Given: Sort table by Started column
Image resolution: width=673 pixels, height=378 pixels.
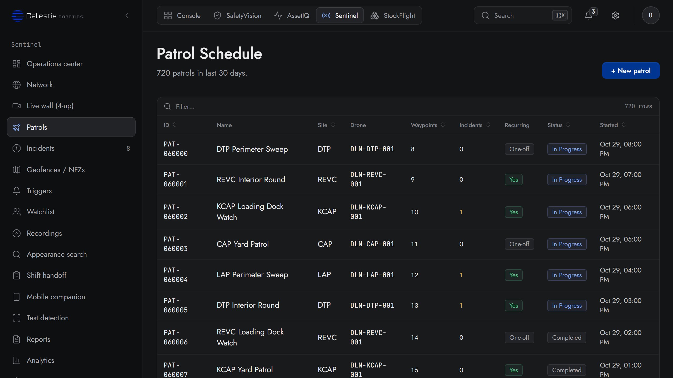Looking at the screenshot, I should (x=613, y=125).
